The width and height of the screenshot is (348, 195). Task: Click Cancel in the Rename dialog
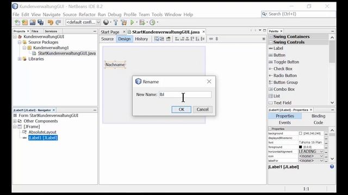pyautogui.click(x=202, y=109)
